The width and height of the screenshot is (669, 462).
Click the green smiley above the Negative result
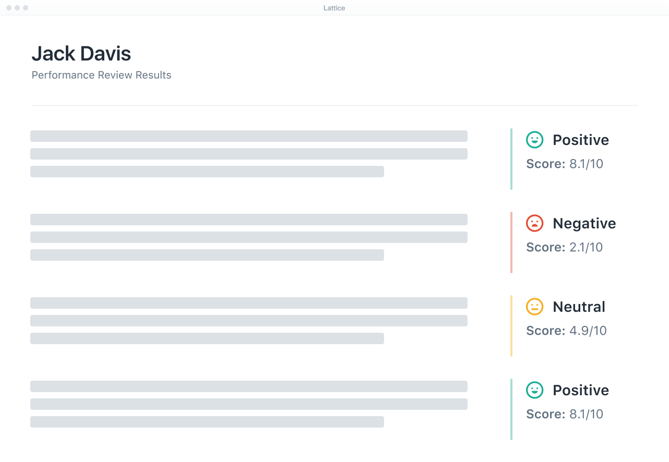pos(534,140)
